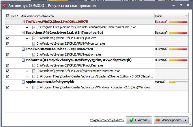The width and height of the screenshot is (193, 127).
Task: Click the Сохранить результаты link
Action: tap(107, 120)
